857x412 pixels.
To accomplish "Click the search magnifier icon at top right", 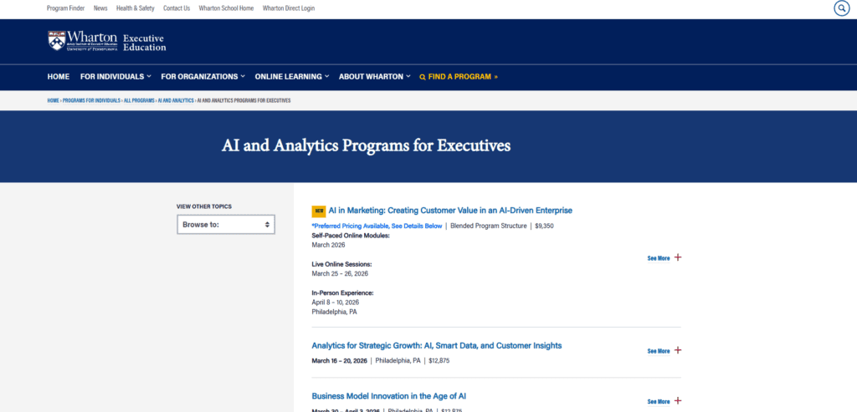I will coord(841,8).
